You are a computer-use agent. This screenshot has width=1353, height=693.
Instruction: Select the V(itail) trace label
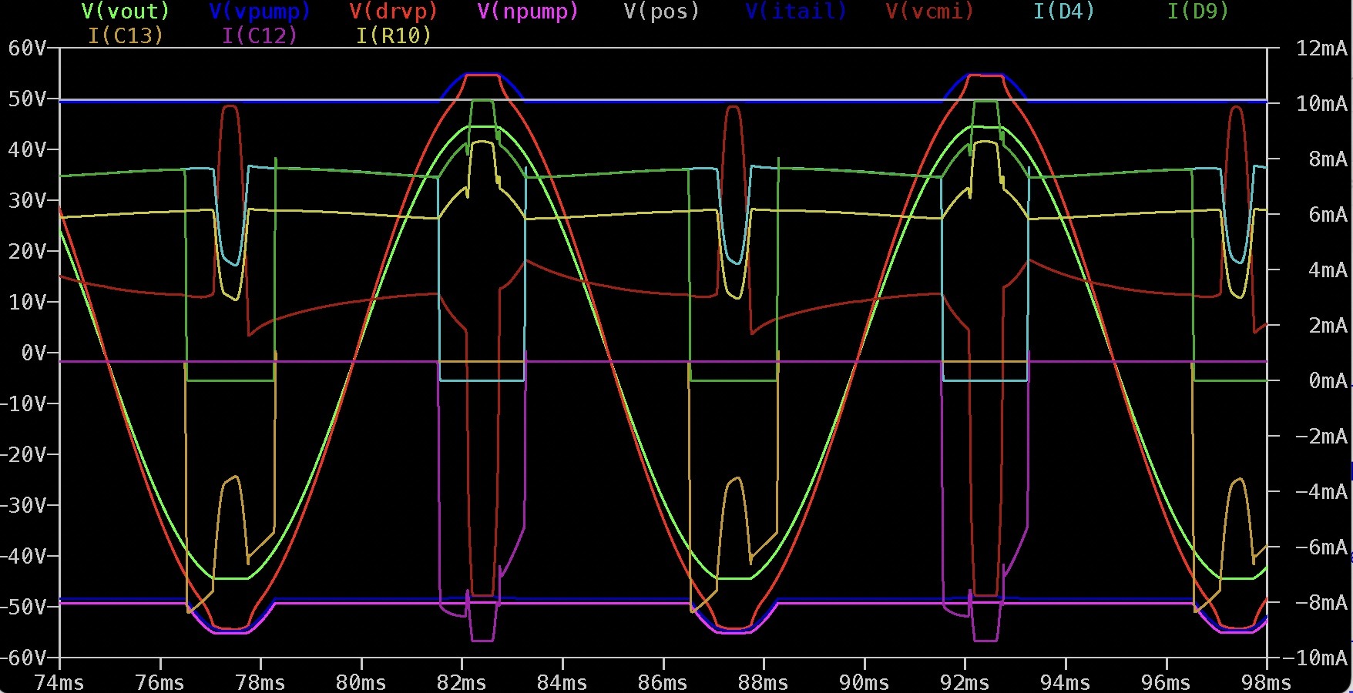pos(796,12)
